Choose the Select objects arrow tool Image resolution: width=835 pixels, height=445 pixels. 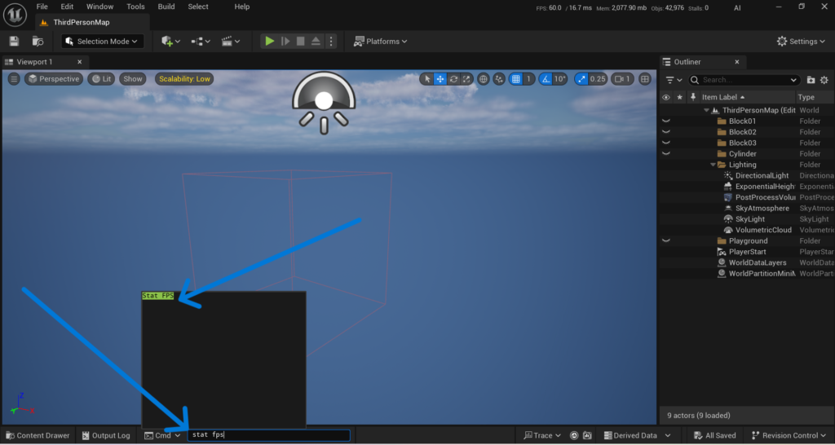tap(427, 79)
